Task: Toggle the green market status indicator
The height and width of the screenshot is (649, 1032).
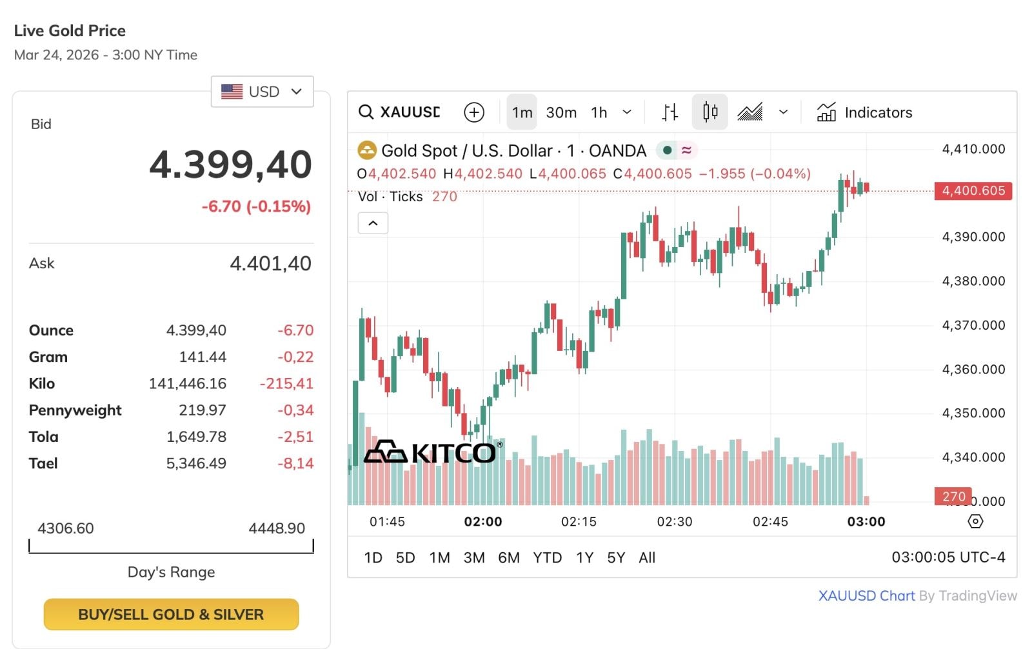Action: (x=668, y=150)
